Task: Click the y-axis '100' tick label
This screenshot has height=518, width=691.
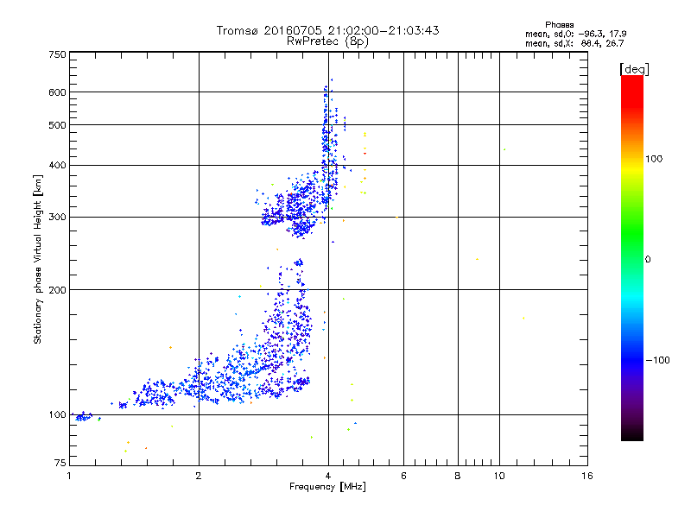Action: [57, 415]
